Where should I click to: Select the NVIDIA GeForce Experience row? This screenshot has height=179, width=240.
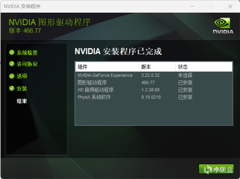[154, 75]
